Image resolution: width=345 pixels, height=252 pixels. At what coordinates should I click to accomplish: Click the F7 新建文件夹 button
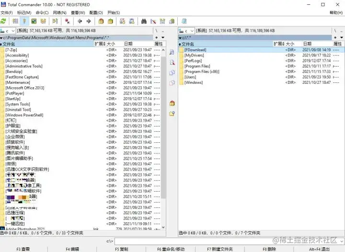[220, 249]
